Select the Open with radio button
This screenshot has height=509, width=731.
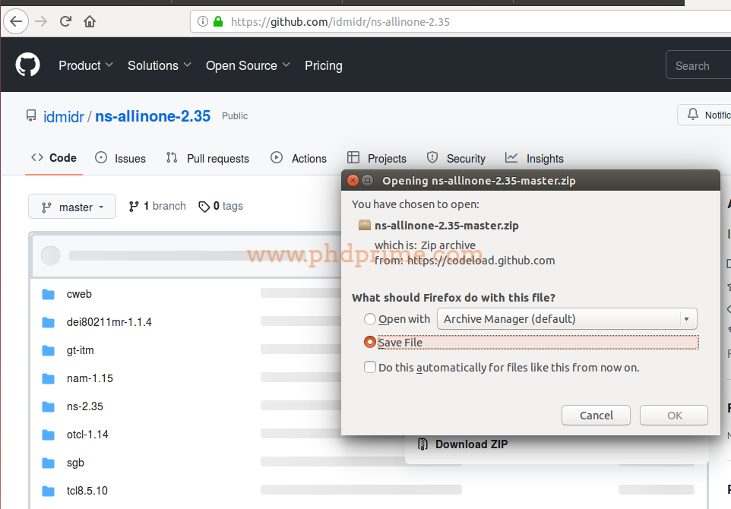[x=370, y=319]
